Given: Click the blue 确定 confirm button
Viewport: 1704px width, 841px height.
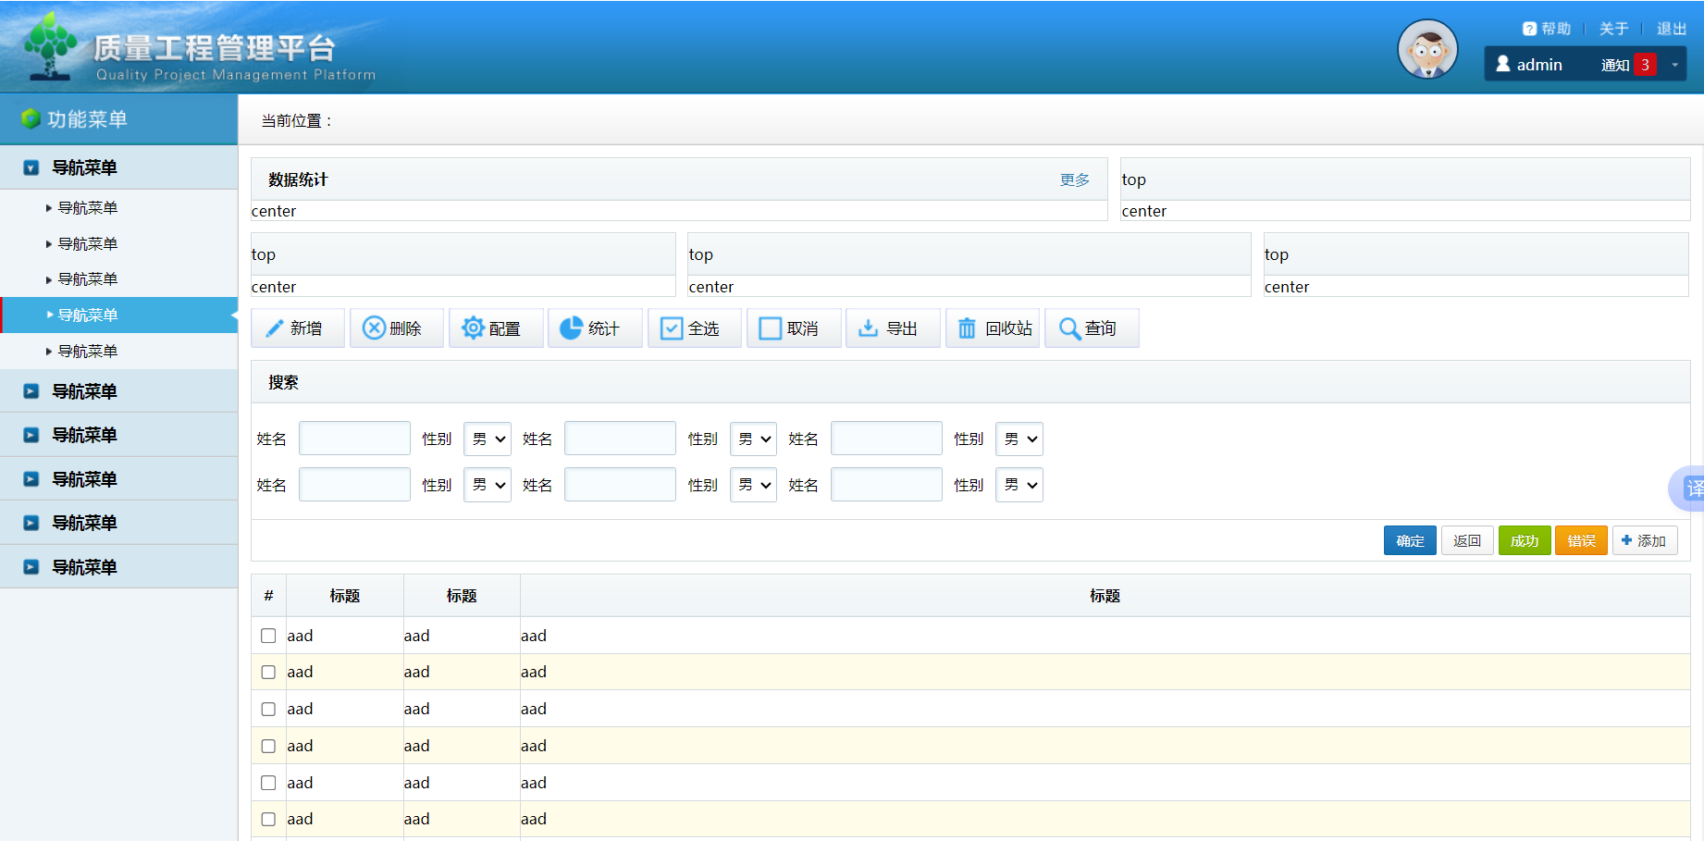Looking at the screenshot, I should [1409, 541].
